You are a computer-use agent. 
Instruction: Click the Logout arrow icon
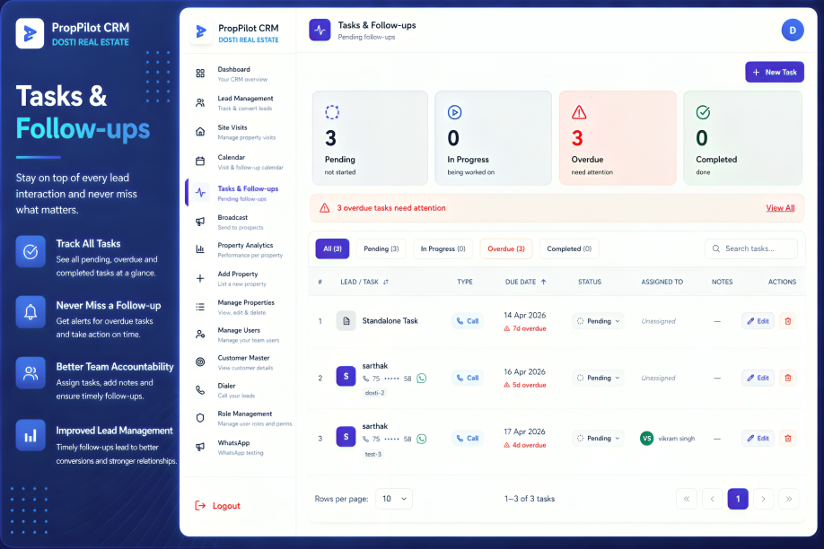(x=200, y=505)
